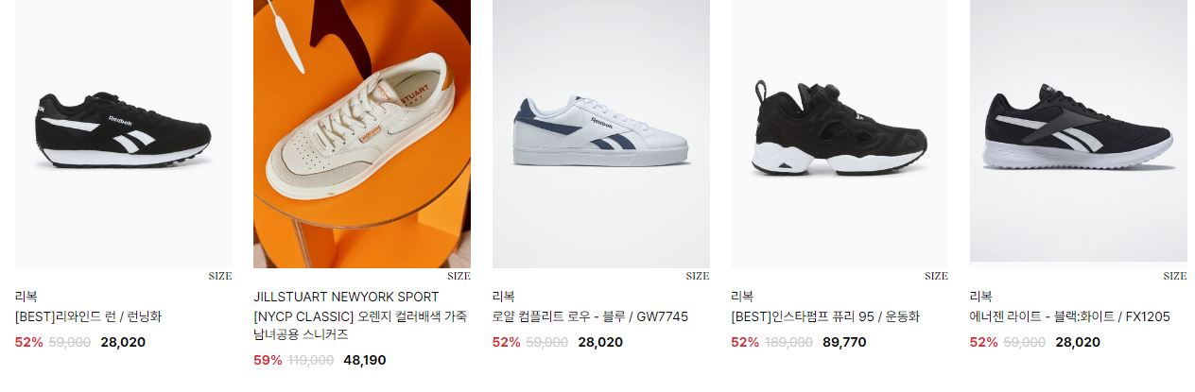1195x392 pixels.
Task: Select the 48,190 sale price
Action: pos(364,360)
